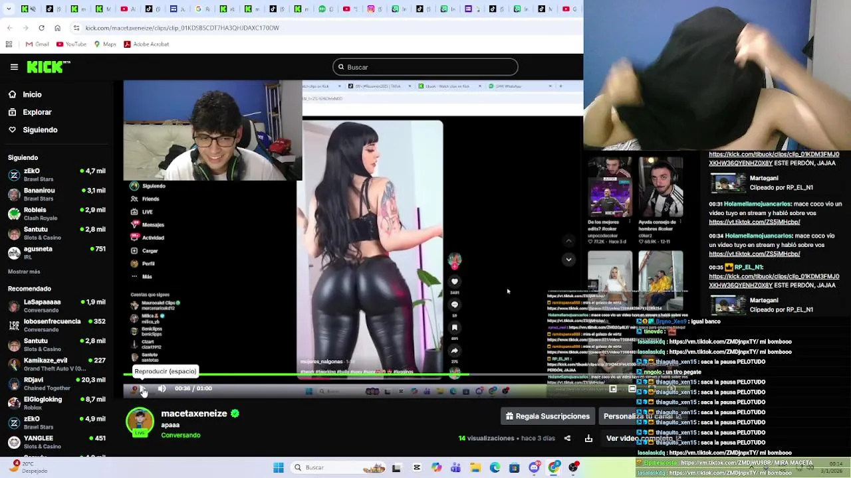Viewport: 851px width, 478px height.
Task: Click next video down chevron in TikTok
Action: tap(568, 260)
